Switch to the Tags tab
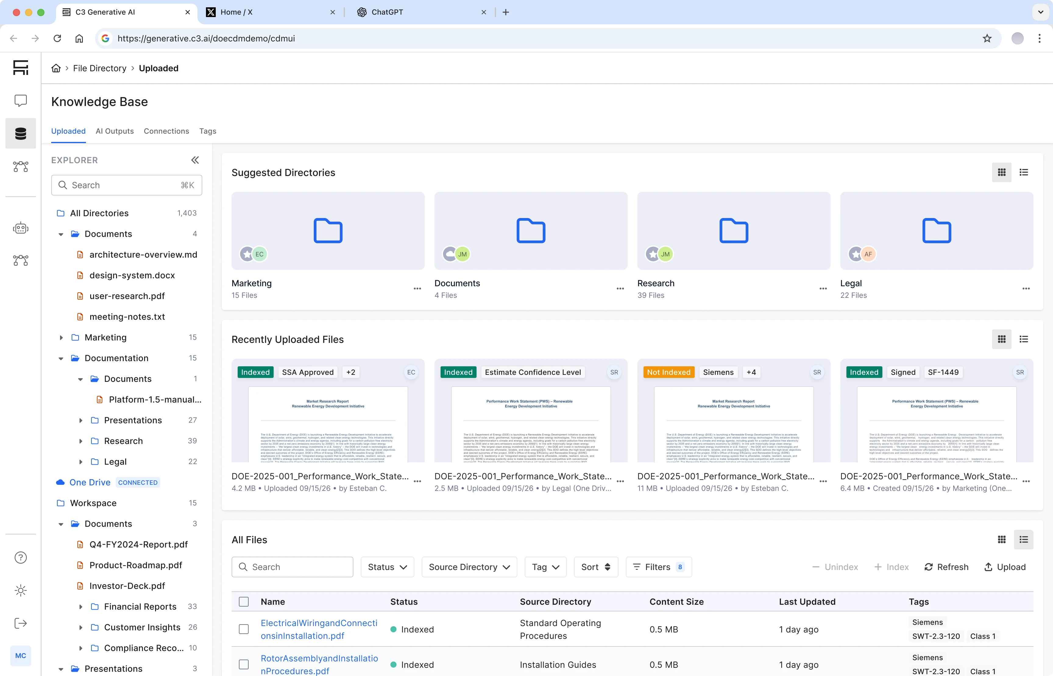Image resolution: width=1053 pixels, height=676 pixels. click(x=208, y=131)
